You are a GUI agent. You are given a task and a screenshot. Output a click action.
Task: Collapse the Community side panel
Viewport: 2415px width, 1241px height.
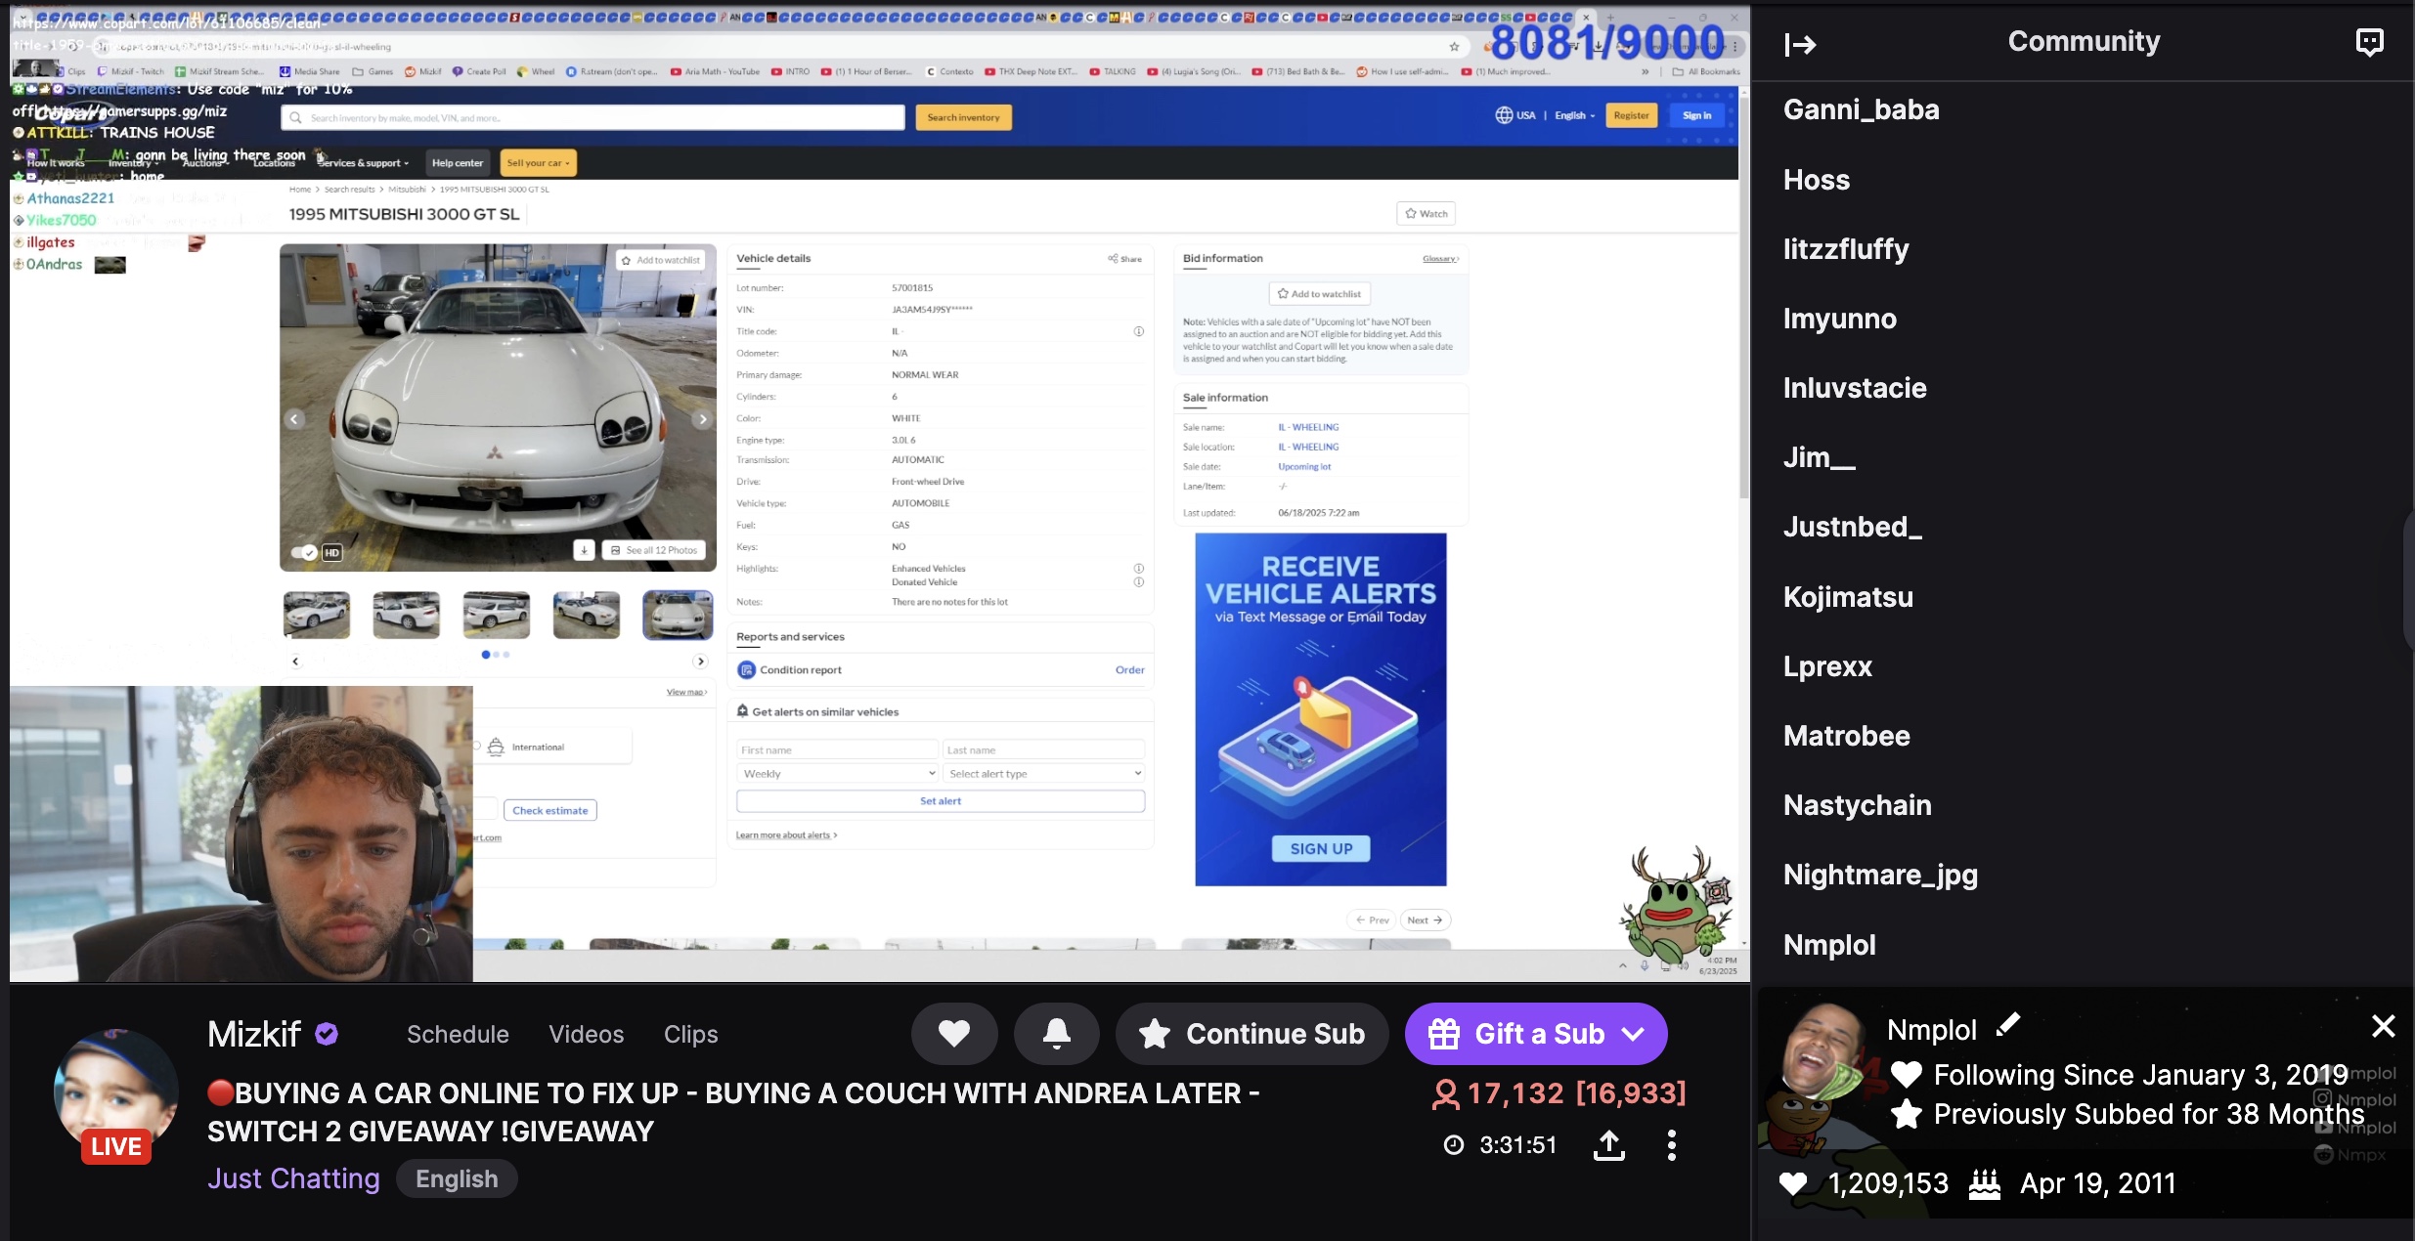(x=1800, y=44)
